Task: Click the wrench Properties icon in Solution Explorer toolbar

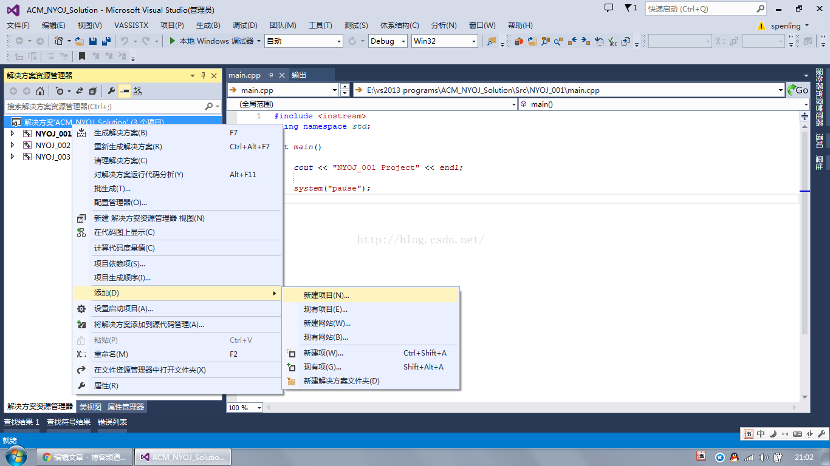Action: coord(111,91)
